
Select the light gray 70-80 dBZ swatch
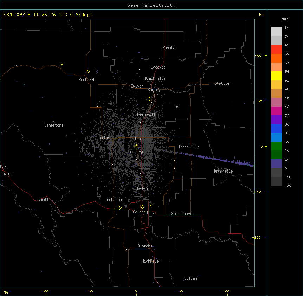click(x=276, y=32)
